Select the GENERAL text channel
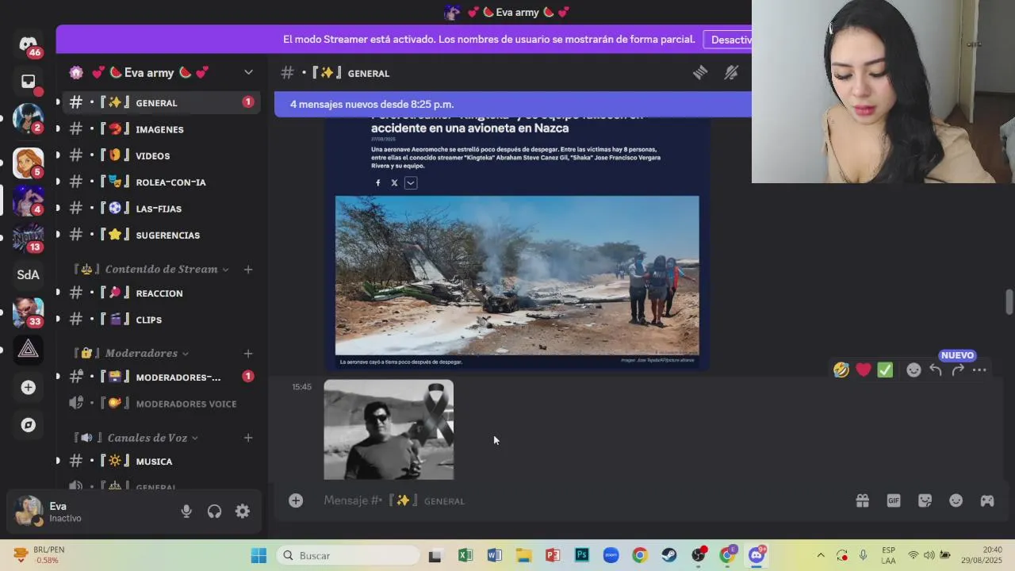Screen dimensions: 1015x571 [161, 102]
